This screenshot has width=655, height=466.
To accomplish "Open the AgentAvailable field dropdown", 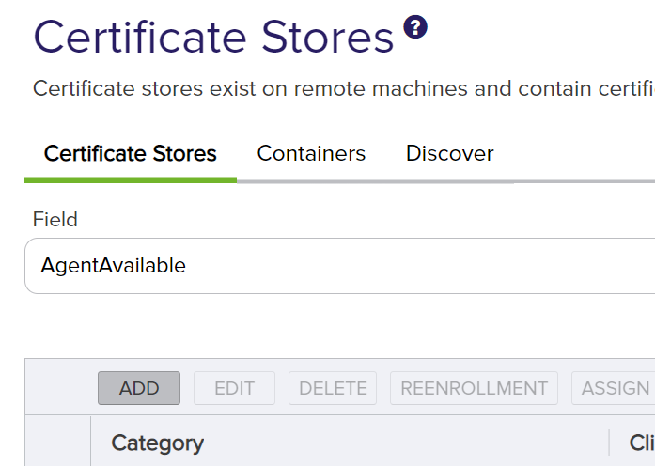I will pos(338,266).
